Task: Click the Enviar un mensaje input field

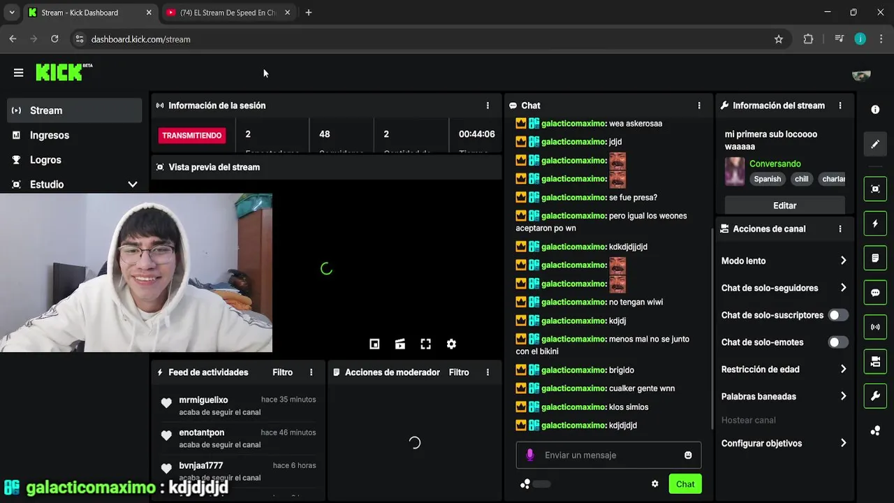Action: tap(609, 455)
